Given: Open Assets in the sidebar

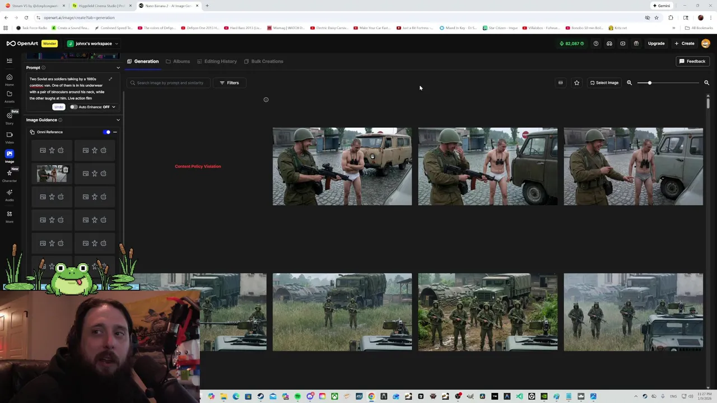Looking at the screenshot, I should click(x=10, y=96).
